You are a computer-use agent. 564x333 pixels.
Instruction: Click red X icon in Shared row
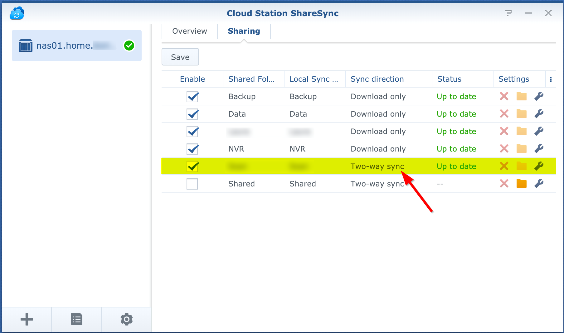click(x=504, y=184)
